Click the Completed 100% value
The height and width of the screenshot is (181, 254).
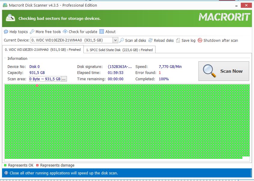coord(164,79)
